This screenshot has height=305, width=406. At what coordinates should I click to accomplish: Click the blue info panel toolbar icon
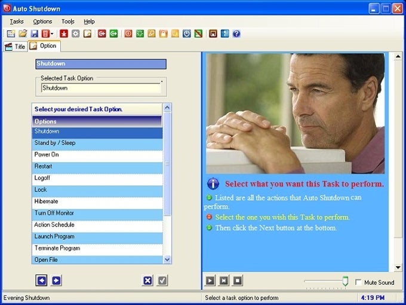pos(224,33)
